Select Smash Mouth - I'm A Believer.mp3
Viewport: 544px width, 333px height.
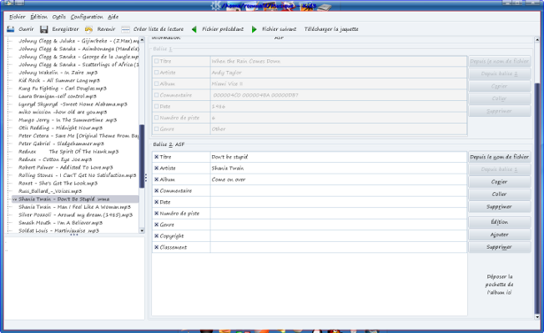(x=60, y=223)
